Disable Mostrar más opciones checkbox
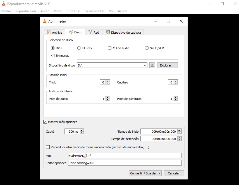239x185 pixels. (x=45, y=122)
